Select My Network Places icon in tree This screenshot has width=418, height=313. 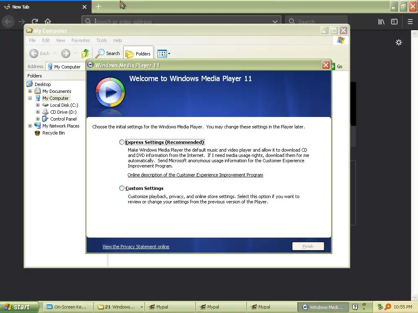(38, 126)
